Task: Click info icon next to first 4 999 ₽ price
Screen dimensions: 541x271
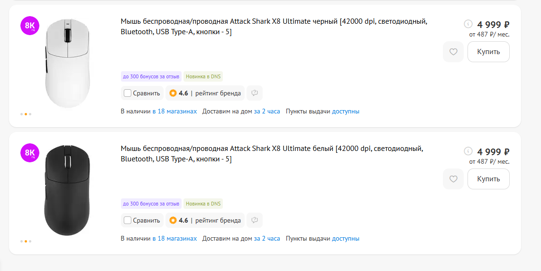Action: pyautogui.click(x=468, y=24)
